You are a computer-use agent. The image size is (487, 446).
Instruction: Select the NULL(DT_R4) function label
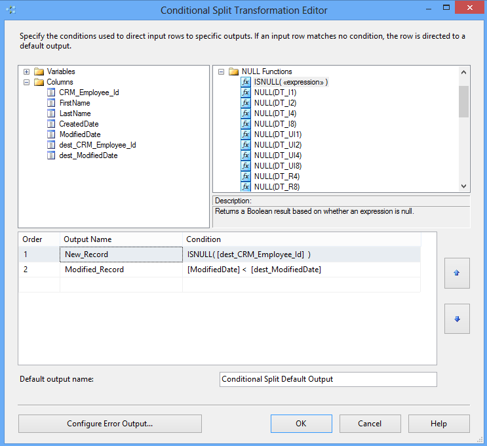277,176
